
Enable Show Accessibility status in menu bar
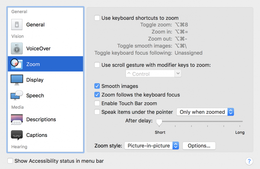tap(10, 161)
